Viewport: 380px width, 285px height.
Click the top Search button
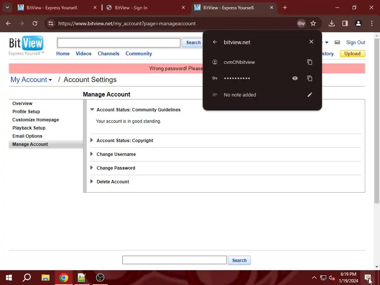193,43
